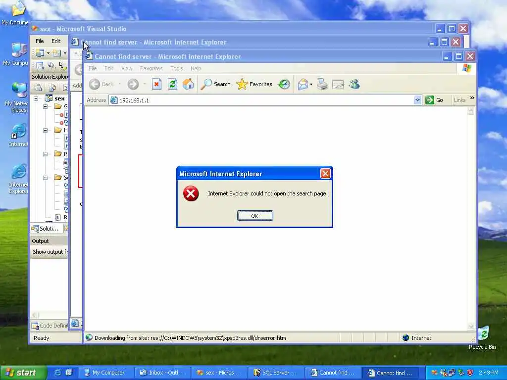
Task: Click the Windows flag throbber logo
Action: tap(466, 68)
